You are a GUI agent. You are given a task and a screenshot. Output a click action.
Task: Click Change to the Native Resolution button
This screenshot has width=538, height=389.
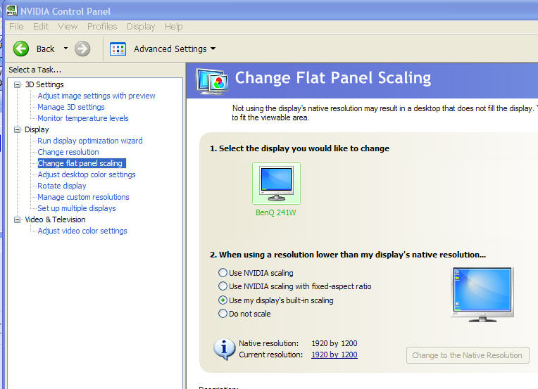(x=468, y=355)
